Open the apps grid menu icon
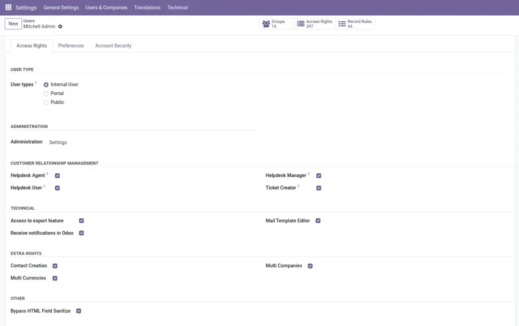 pyautogui.click(x=8, y=7)
